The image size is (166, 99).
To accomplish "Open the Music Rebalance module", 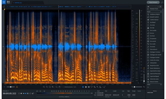I will coord(154,68).
